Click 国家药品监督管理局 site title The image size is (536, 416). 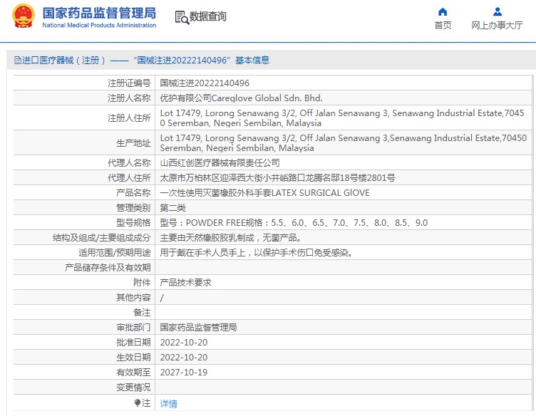(x=99, y=13)
